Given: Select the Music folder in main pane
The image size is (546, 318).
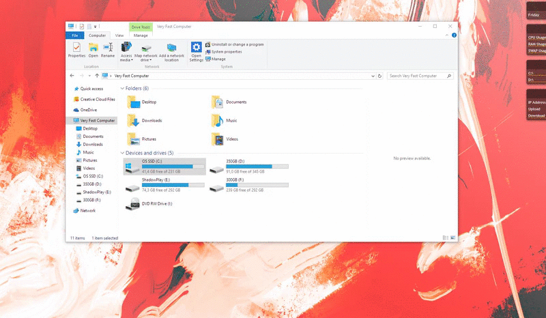Looking at the screenshot, I should 225,121.
